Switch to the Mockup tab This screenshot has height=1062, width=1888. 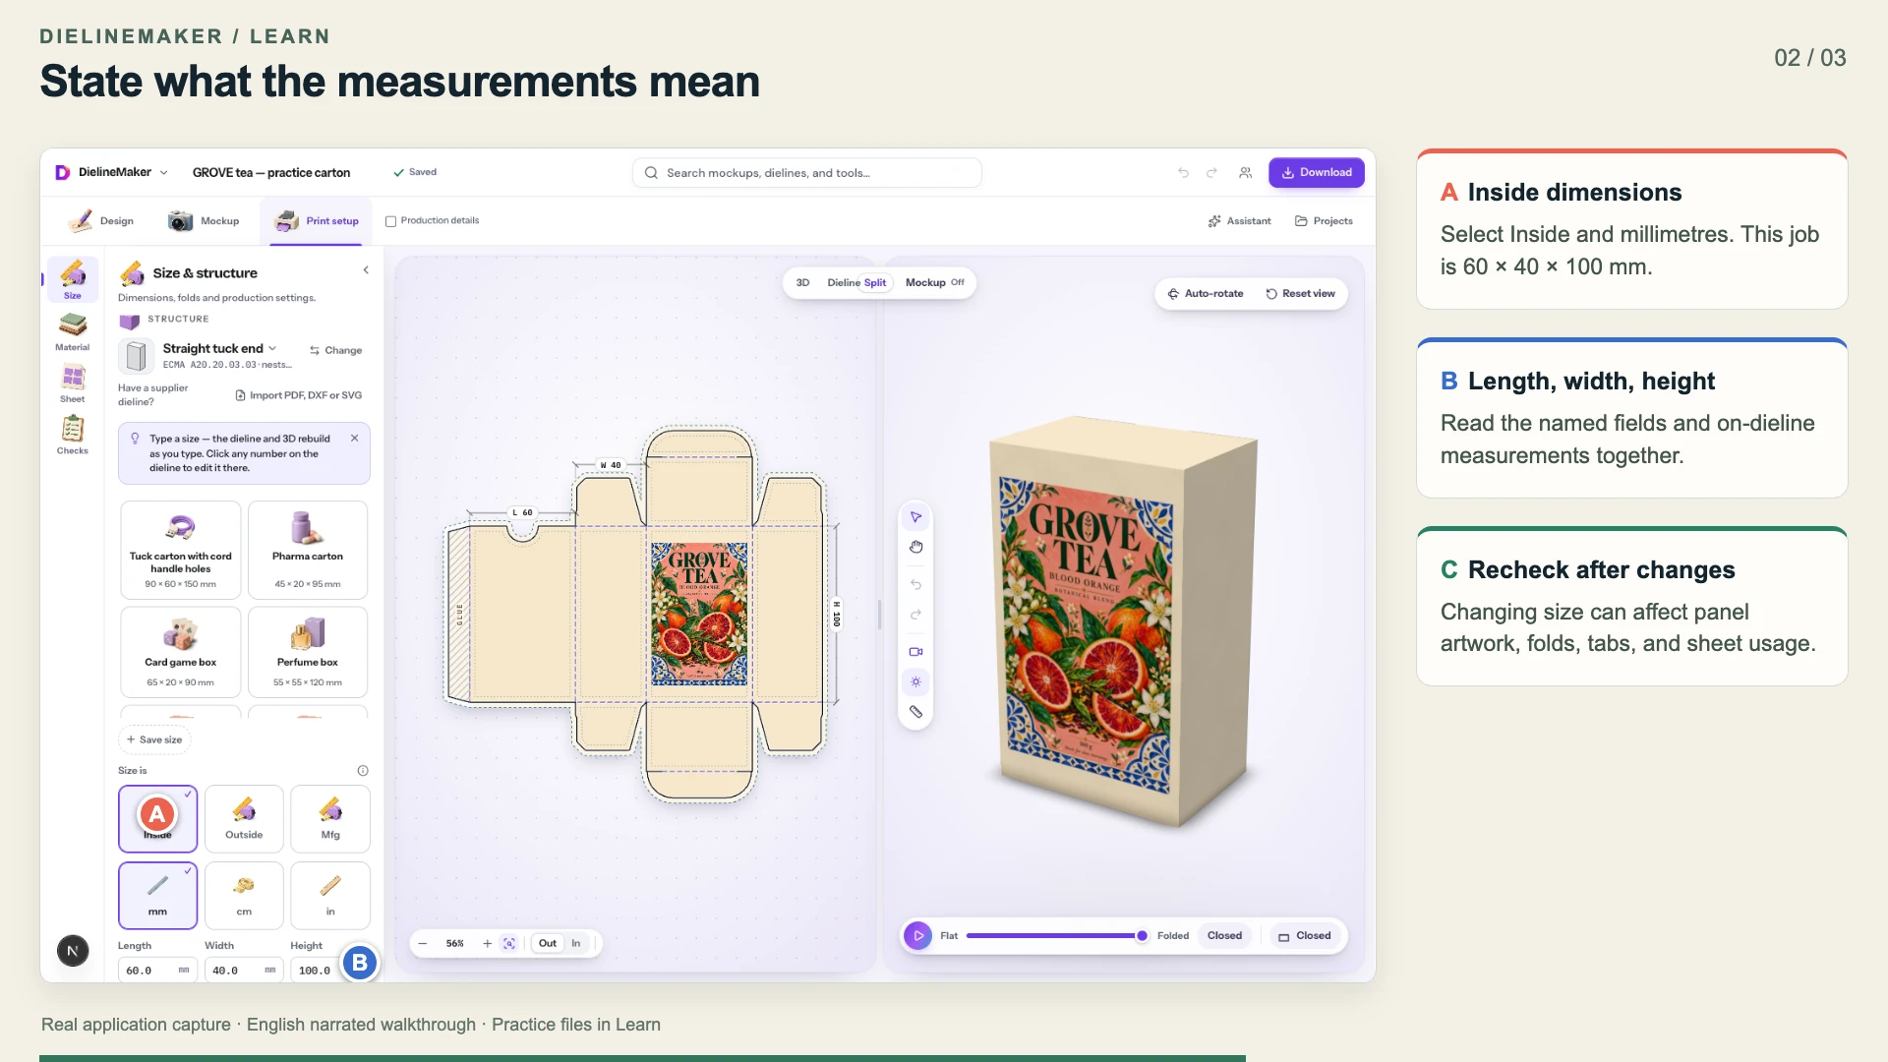[204, 221]
